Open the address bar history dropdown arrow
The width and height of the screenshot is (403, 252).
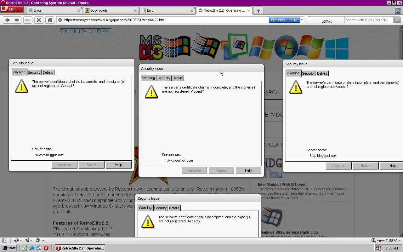coord(302,20)
